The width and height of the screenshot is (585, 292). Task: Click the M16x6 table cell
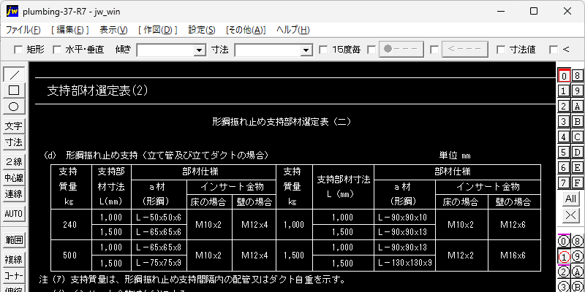click(x=514, y=255)
